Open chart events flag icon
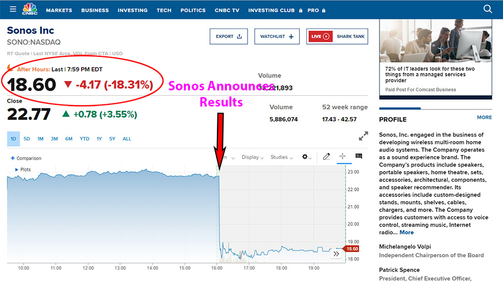Image resolution: width=503 pixels, height=285 pixels. (x=359, y=156)
